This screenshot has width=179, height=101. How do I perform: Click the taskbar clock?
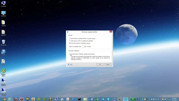[174, 99]
